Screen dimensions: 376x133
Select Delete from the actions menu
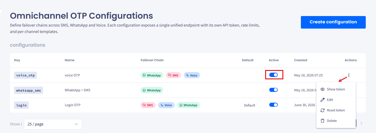pyautogui.click(x=336, y=121)
